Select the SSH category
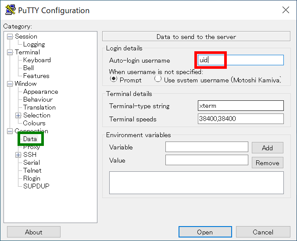 [30, 155]
